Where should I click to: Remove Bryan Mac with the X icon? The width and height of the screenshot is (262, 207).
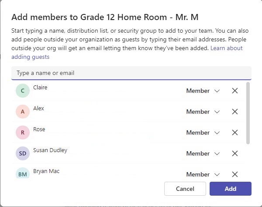point(235,174)
